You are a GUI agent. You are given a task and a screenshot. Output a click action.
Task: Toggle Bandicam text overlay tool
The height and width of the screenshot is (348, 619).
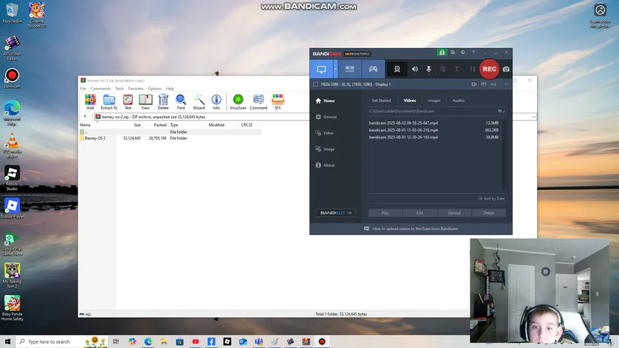(457, 69)
